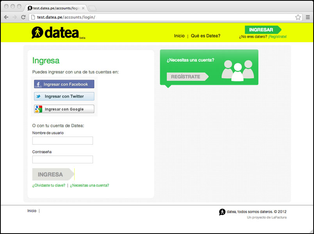This screenshot has width=314, height=234.
Task: Open a new browser tab
Action: [93, 8]
